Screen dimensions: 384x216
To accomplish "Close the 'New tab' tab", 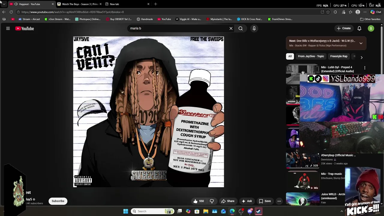I will click(x=148, y=4).
